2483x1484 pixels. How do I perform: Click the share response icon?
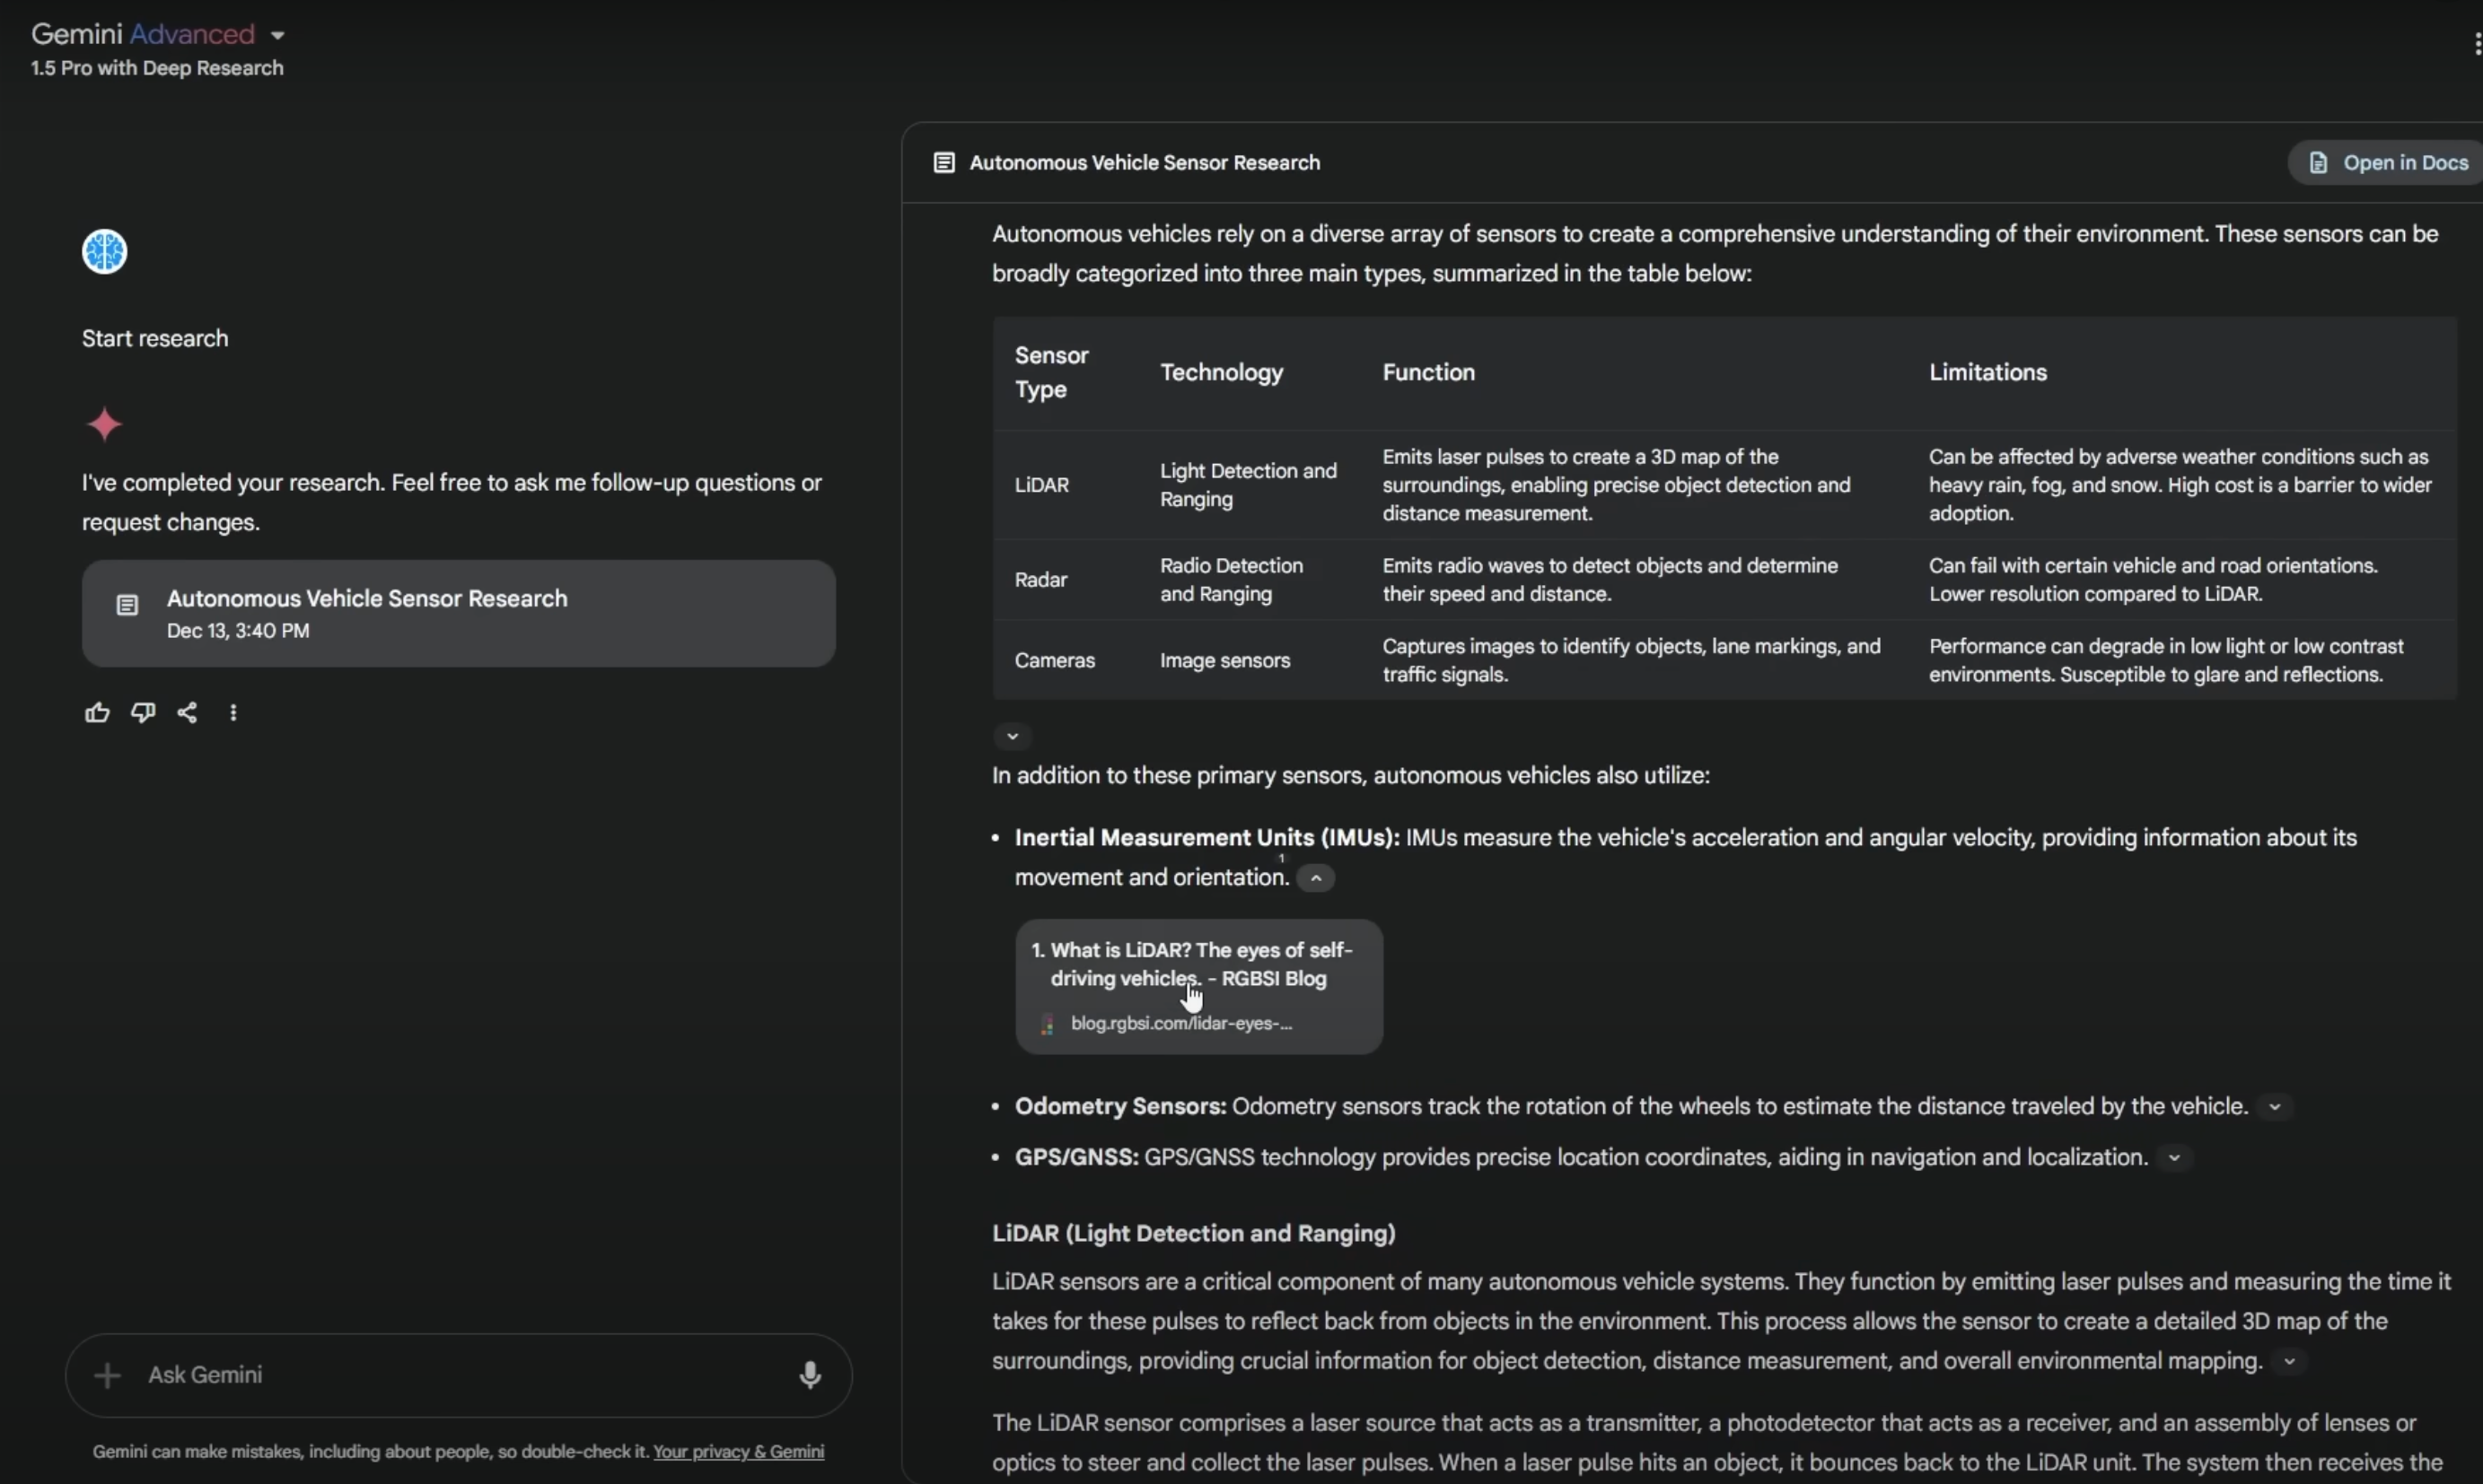point(187,713)
